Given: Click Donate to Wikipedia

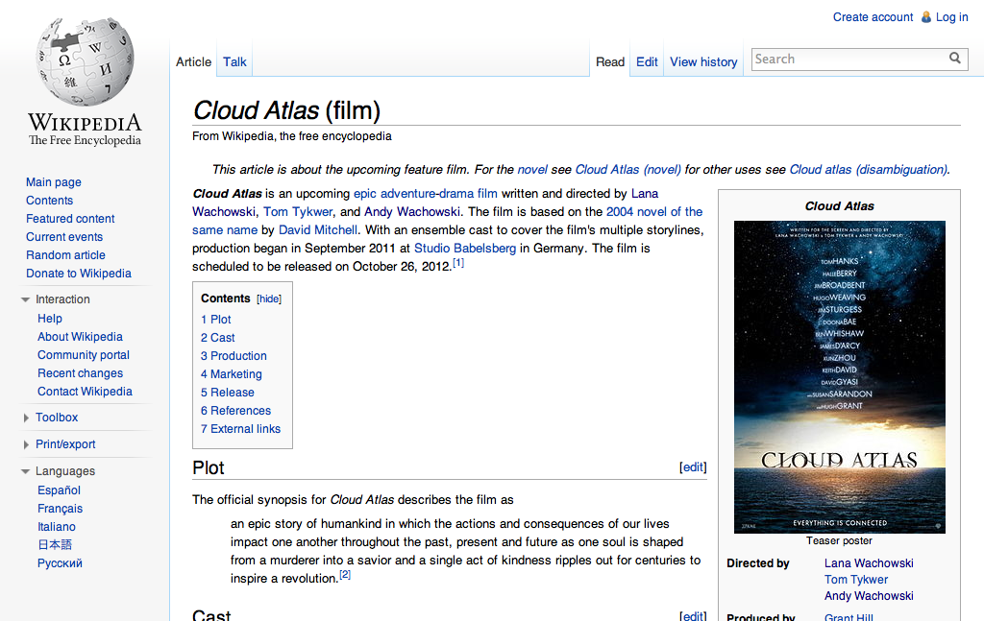Looking at the screenshot, I should [x=79, y=274].
